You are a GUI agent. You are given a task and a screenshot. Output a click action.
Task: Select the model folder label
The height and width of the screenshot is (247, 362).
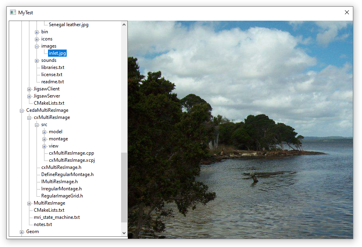click(x=56, y=132)
